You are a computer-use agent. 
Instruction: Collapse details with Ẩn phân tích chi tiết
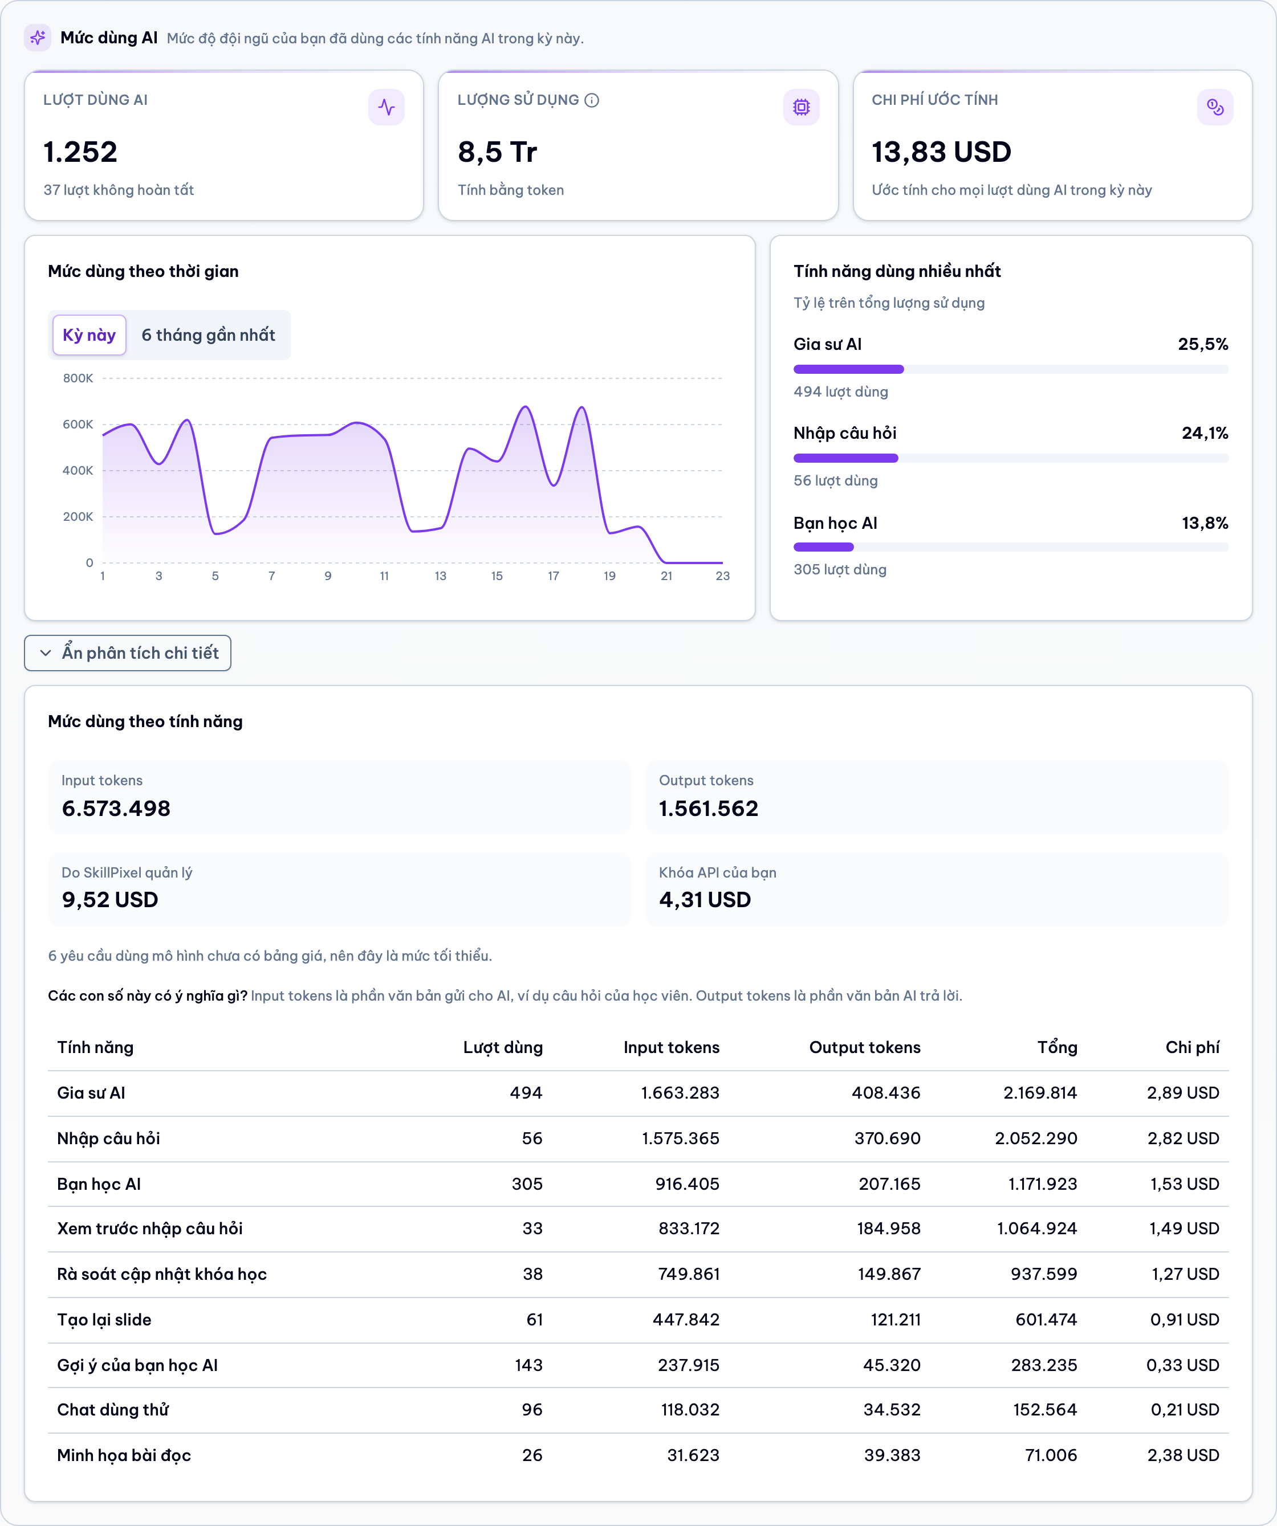tap(128, 652)
